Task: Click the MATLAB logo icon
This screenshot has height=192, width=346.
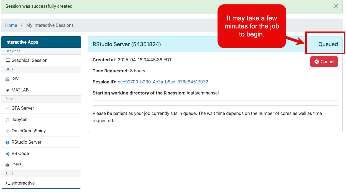Action: click(x=7, y=90)
